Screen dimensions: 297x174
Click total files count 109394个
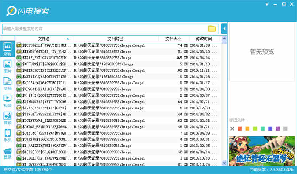tap(43, 170)
